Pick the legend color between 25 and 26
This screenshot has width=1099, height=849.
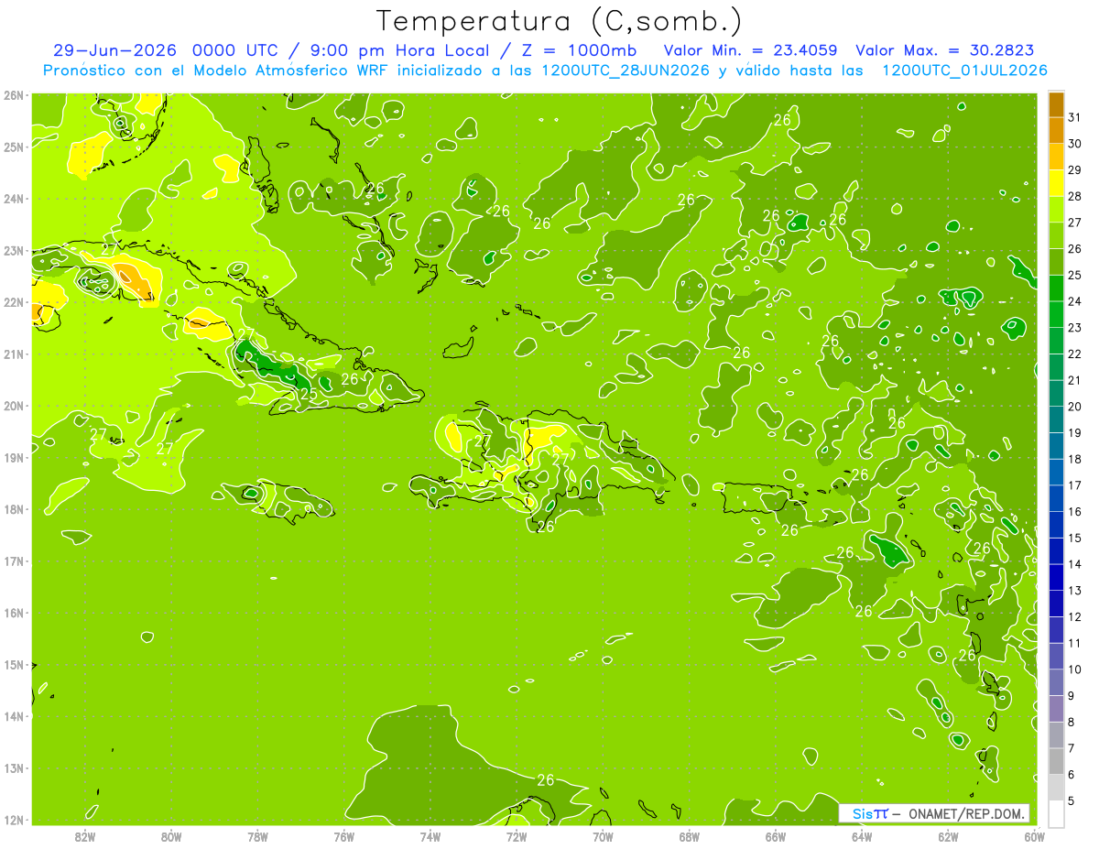(1056, 262)
